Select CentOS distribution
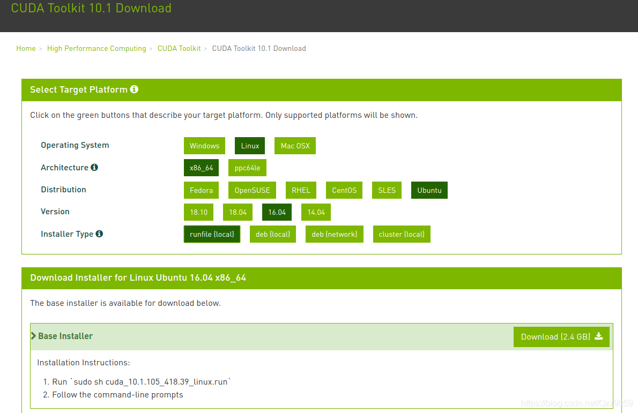 click(x=344, y=190)
